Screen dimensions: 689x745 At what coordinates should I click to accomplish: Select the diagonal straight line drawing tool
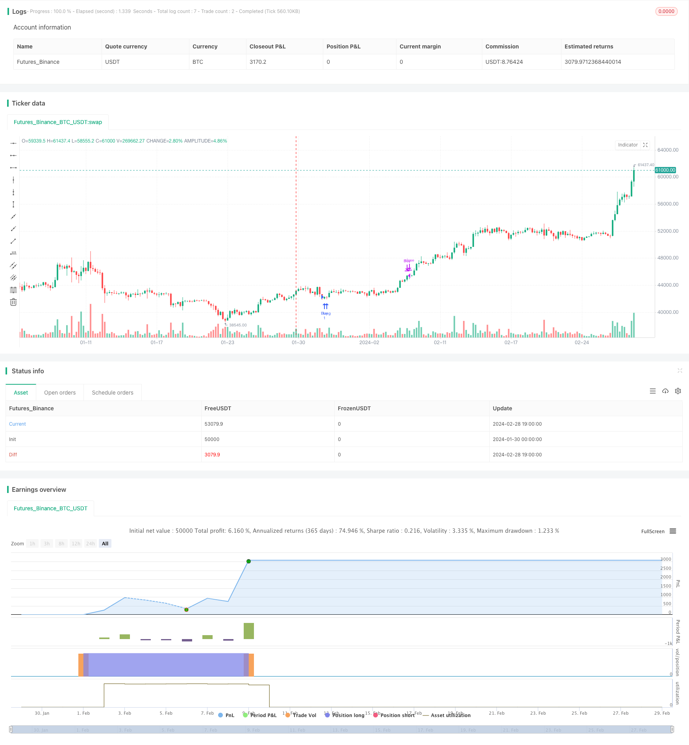pyautogui.click(x=13, y=217)
